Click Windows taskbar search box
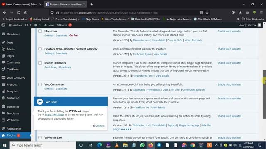Image resolution: width=266 pixels, height=149 pixels. [x=43, y=145]
